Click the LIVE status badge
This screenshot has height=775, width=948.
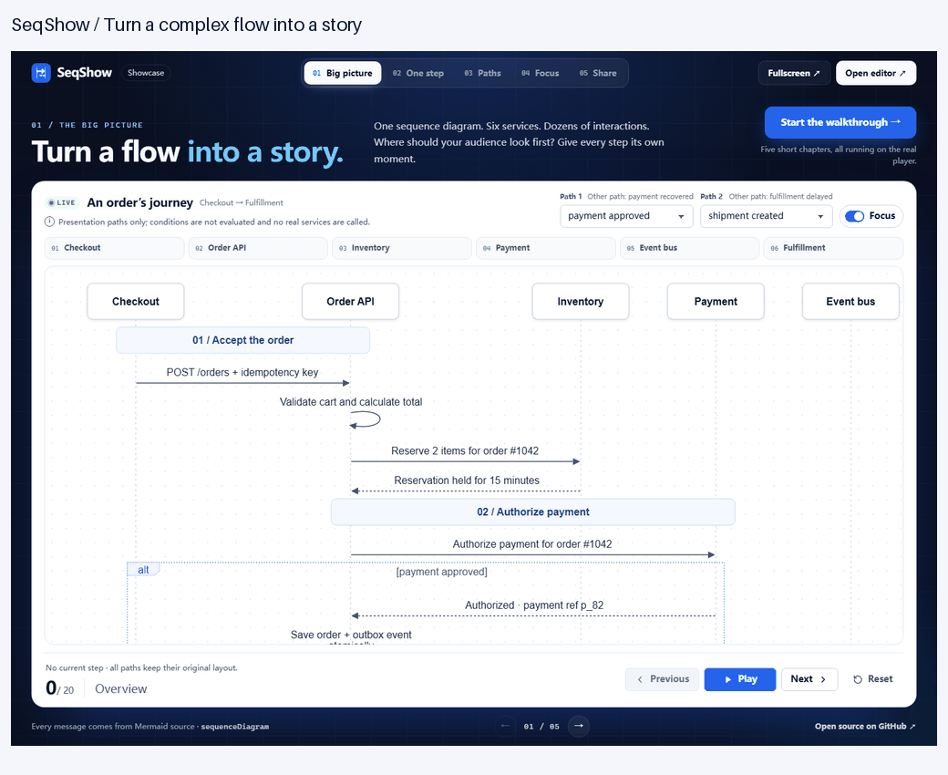click(x=62, y=202)
